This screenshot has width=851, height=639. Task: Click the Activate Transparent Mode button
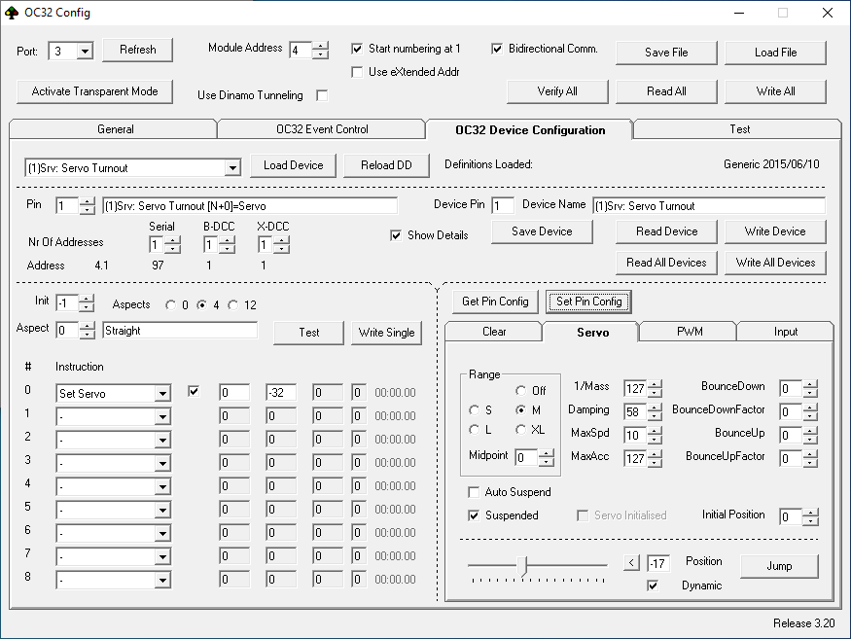click(x=94, y=91)
